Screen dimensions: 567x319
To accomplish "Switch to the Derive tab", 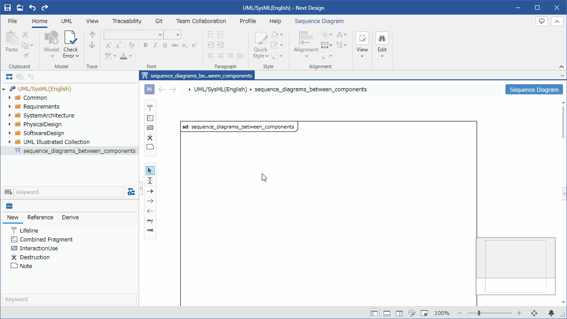I will pos(70,217).
